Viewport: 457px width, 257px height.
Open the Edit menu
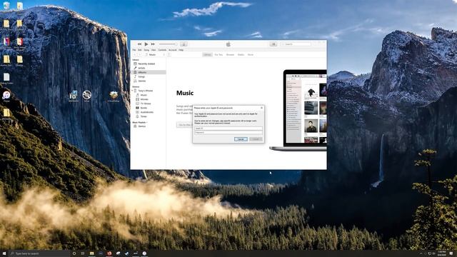tap(140, 50)
